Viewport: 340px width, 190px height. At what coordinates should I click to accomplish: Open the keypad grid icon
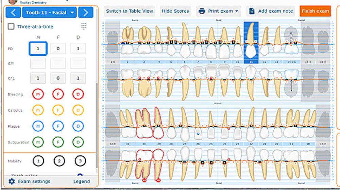[x=84, y=26]
